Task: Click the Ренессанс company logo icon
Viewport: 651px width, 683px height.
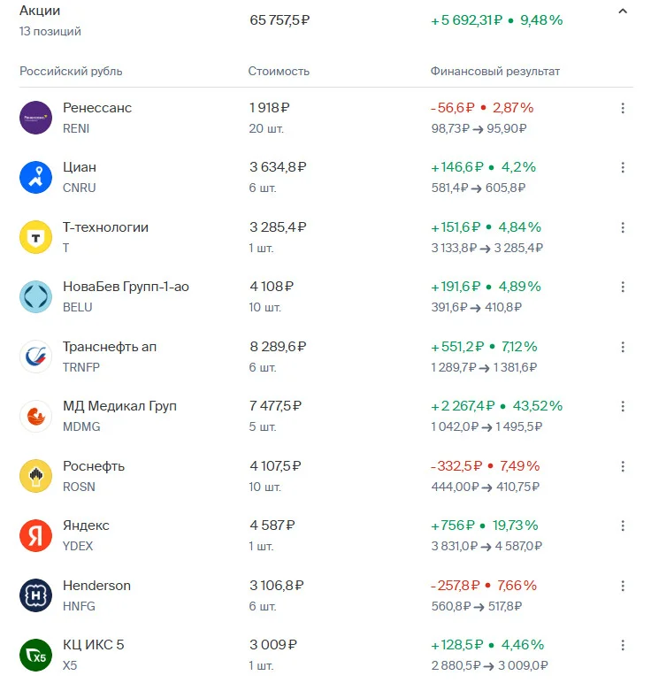Action: click(x=35, y=118)
